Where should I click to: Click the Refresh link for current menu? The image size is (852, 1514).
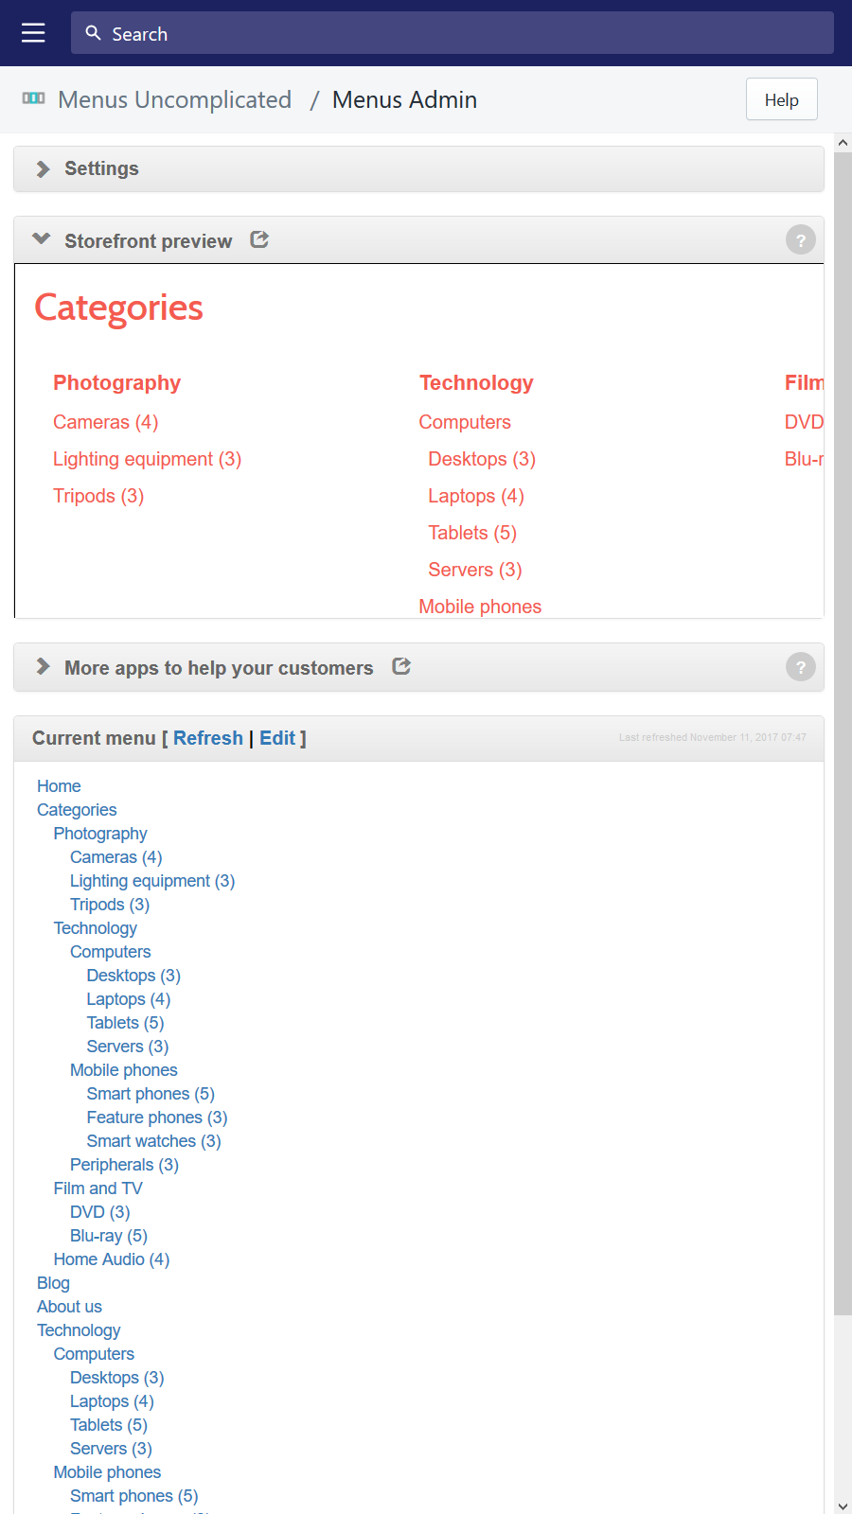[x=207, y=738]
